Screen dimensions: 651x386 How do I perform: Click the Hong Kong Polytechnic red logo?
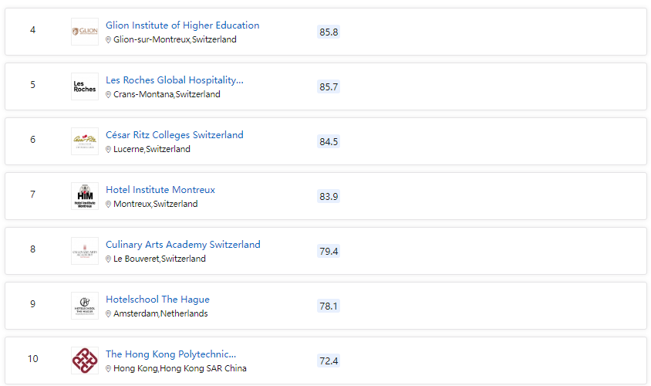[x=85, y=361]
